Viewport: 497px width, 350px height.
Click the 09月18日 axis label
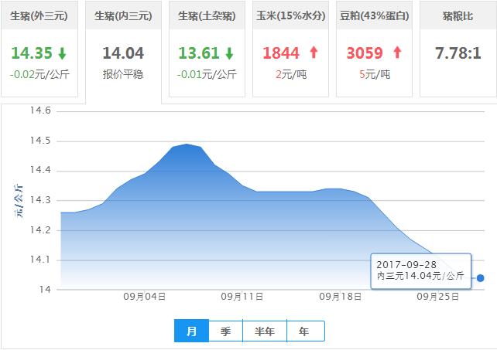(x=340, y=297)
